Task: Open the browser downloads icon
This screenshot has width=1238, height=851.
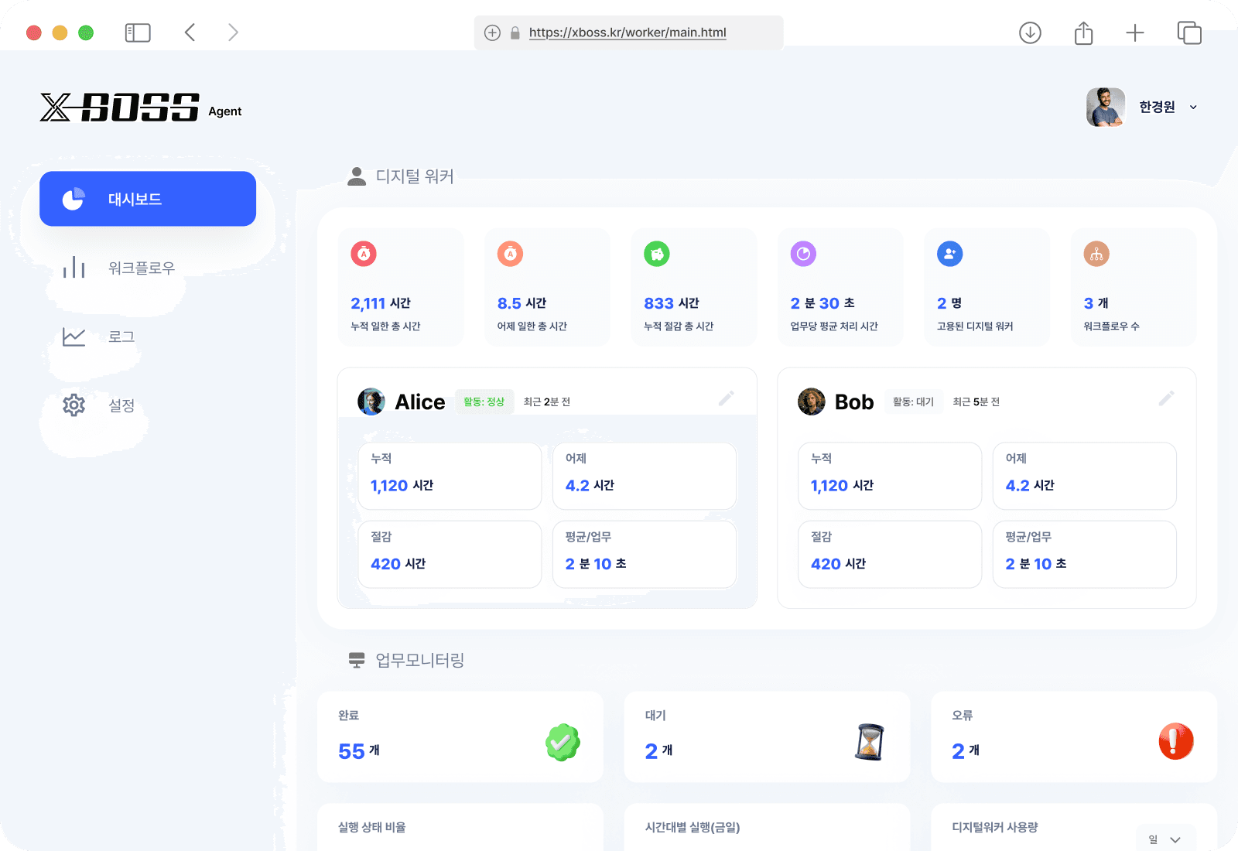Action: [x=1030, y=32]
